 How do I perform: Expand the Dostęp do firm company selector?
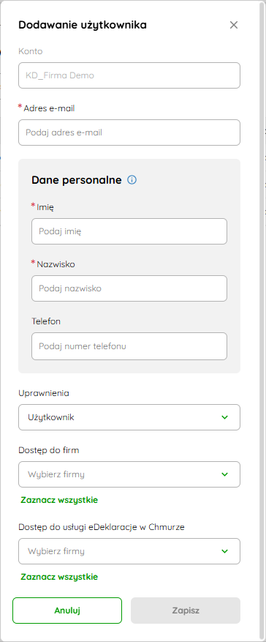coord(129,474)
